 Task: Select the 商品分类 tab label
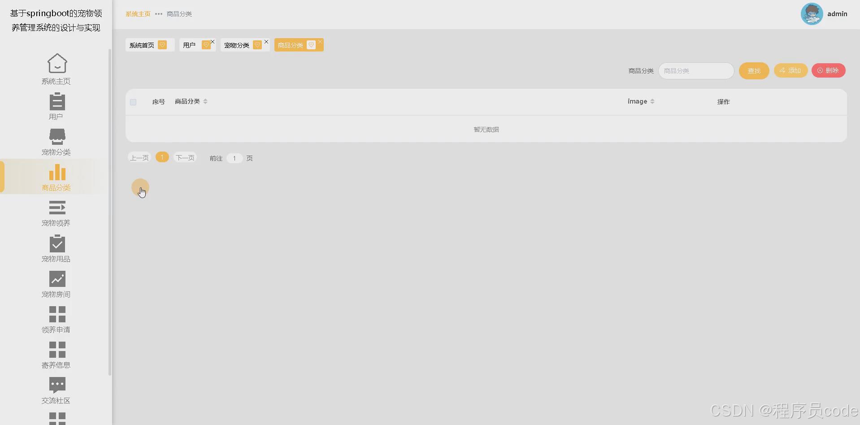pos(291,45)
